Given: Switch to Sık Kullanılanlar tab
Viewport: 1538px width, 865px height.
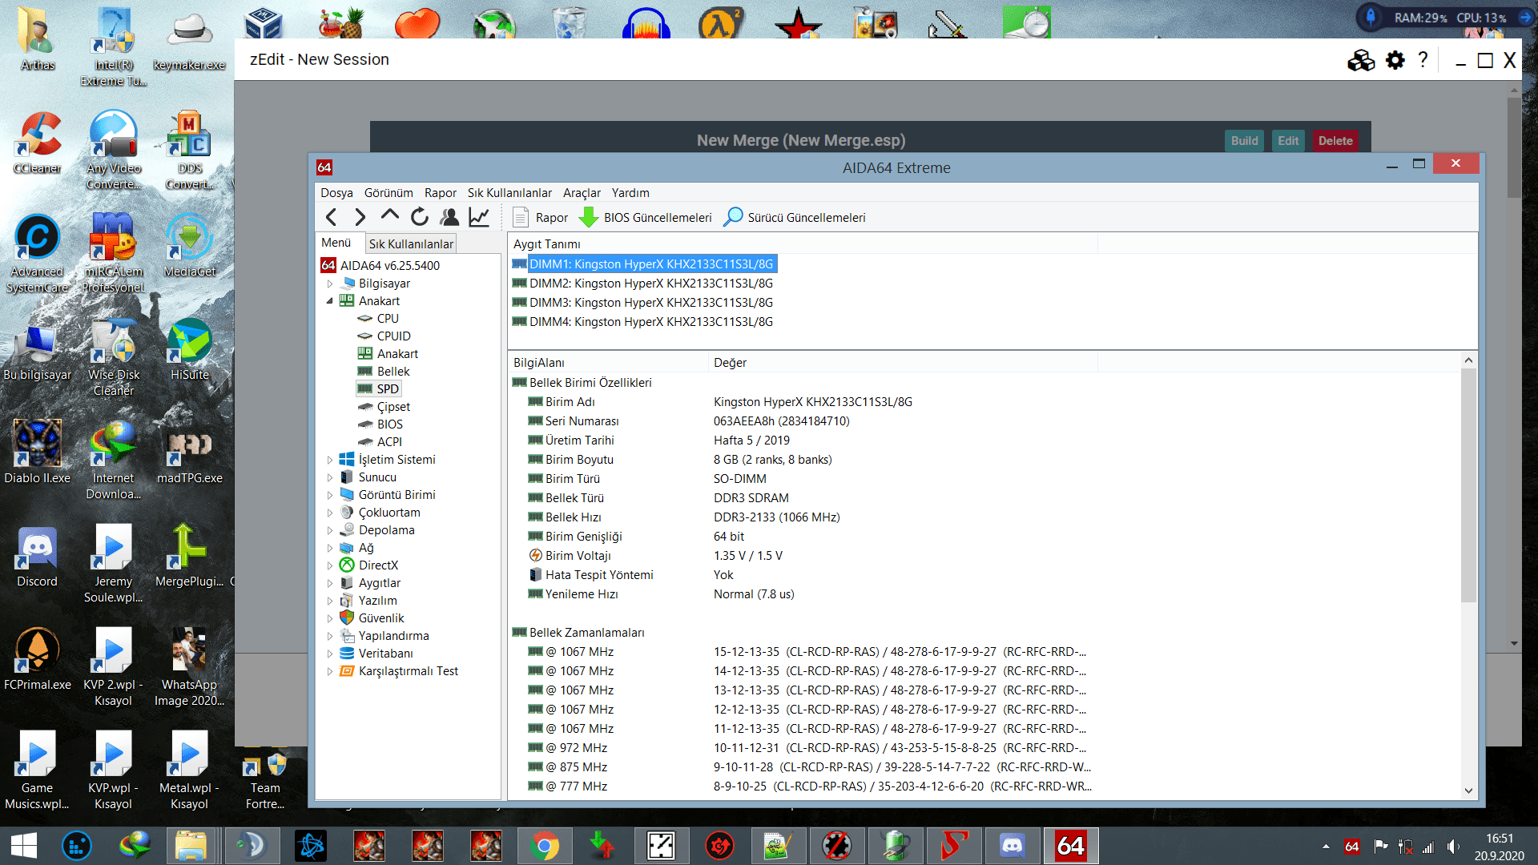Looking at the screenshot, I should pos(411,243).
